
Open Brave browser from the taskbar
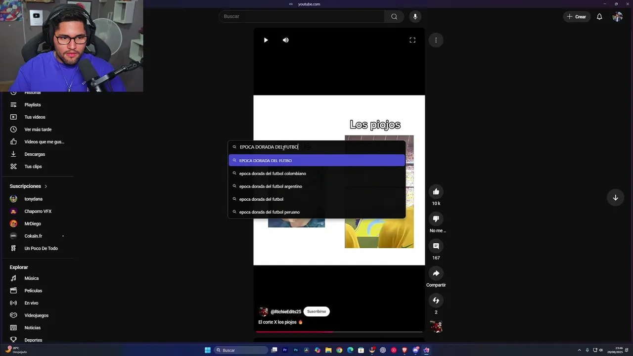click(405, 350)
